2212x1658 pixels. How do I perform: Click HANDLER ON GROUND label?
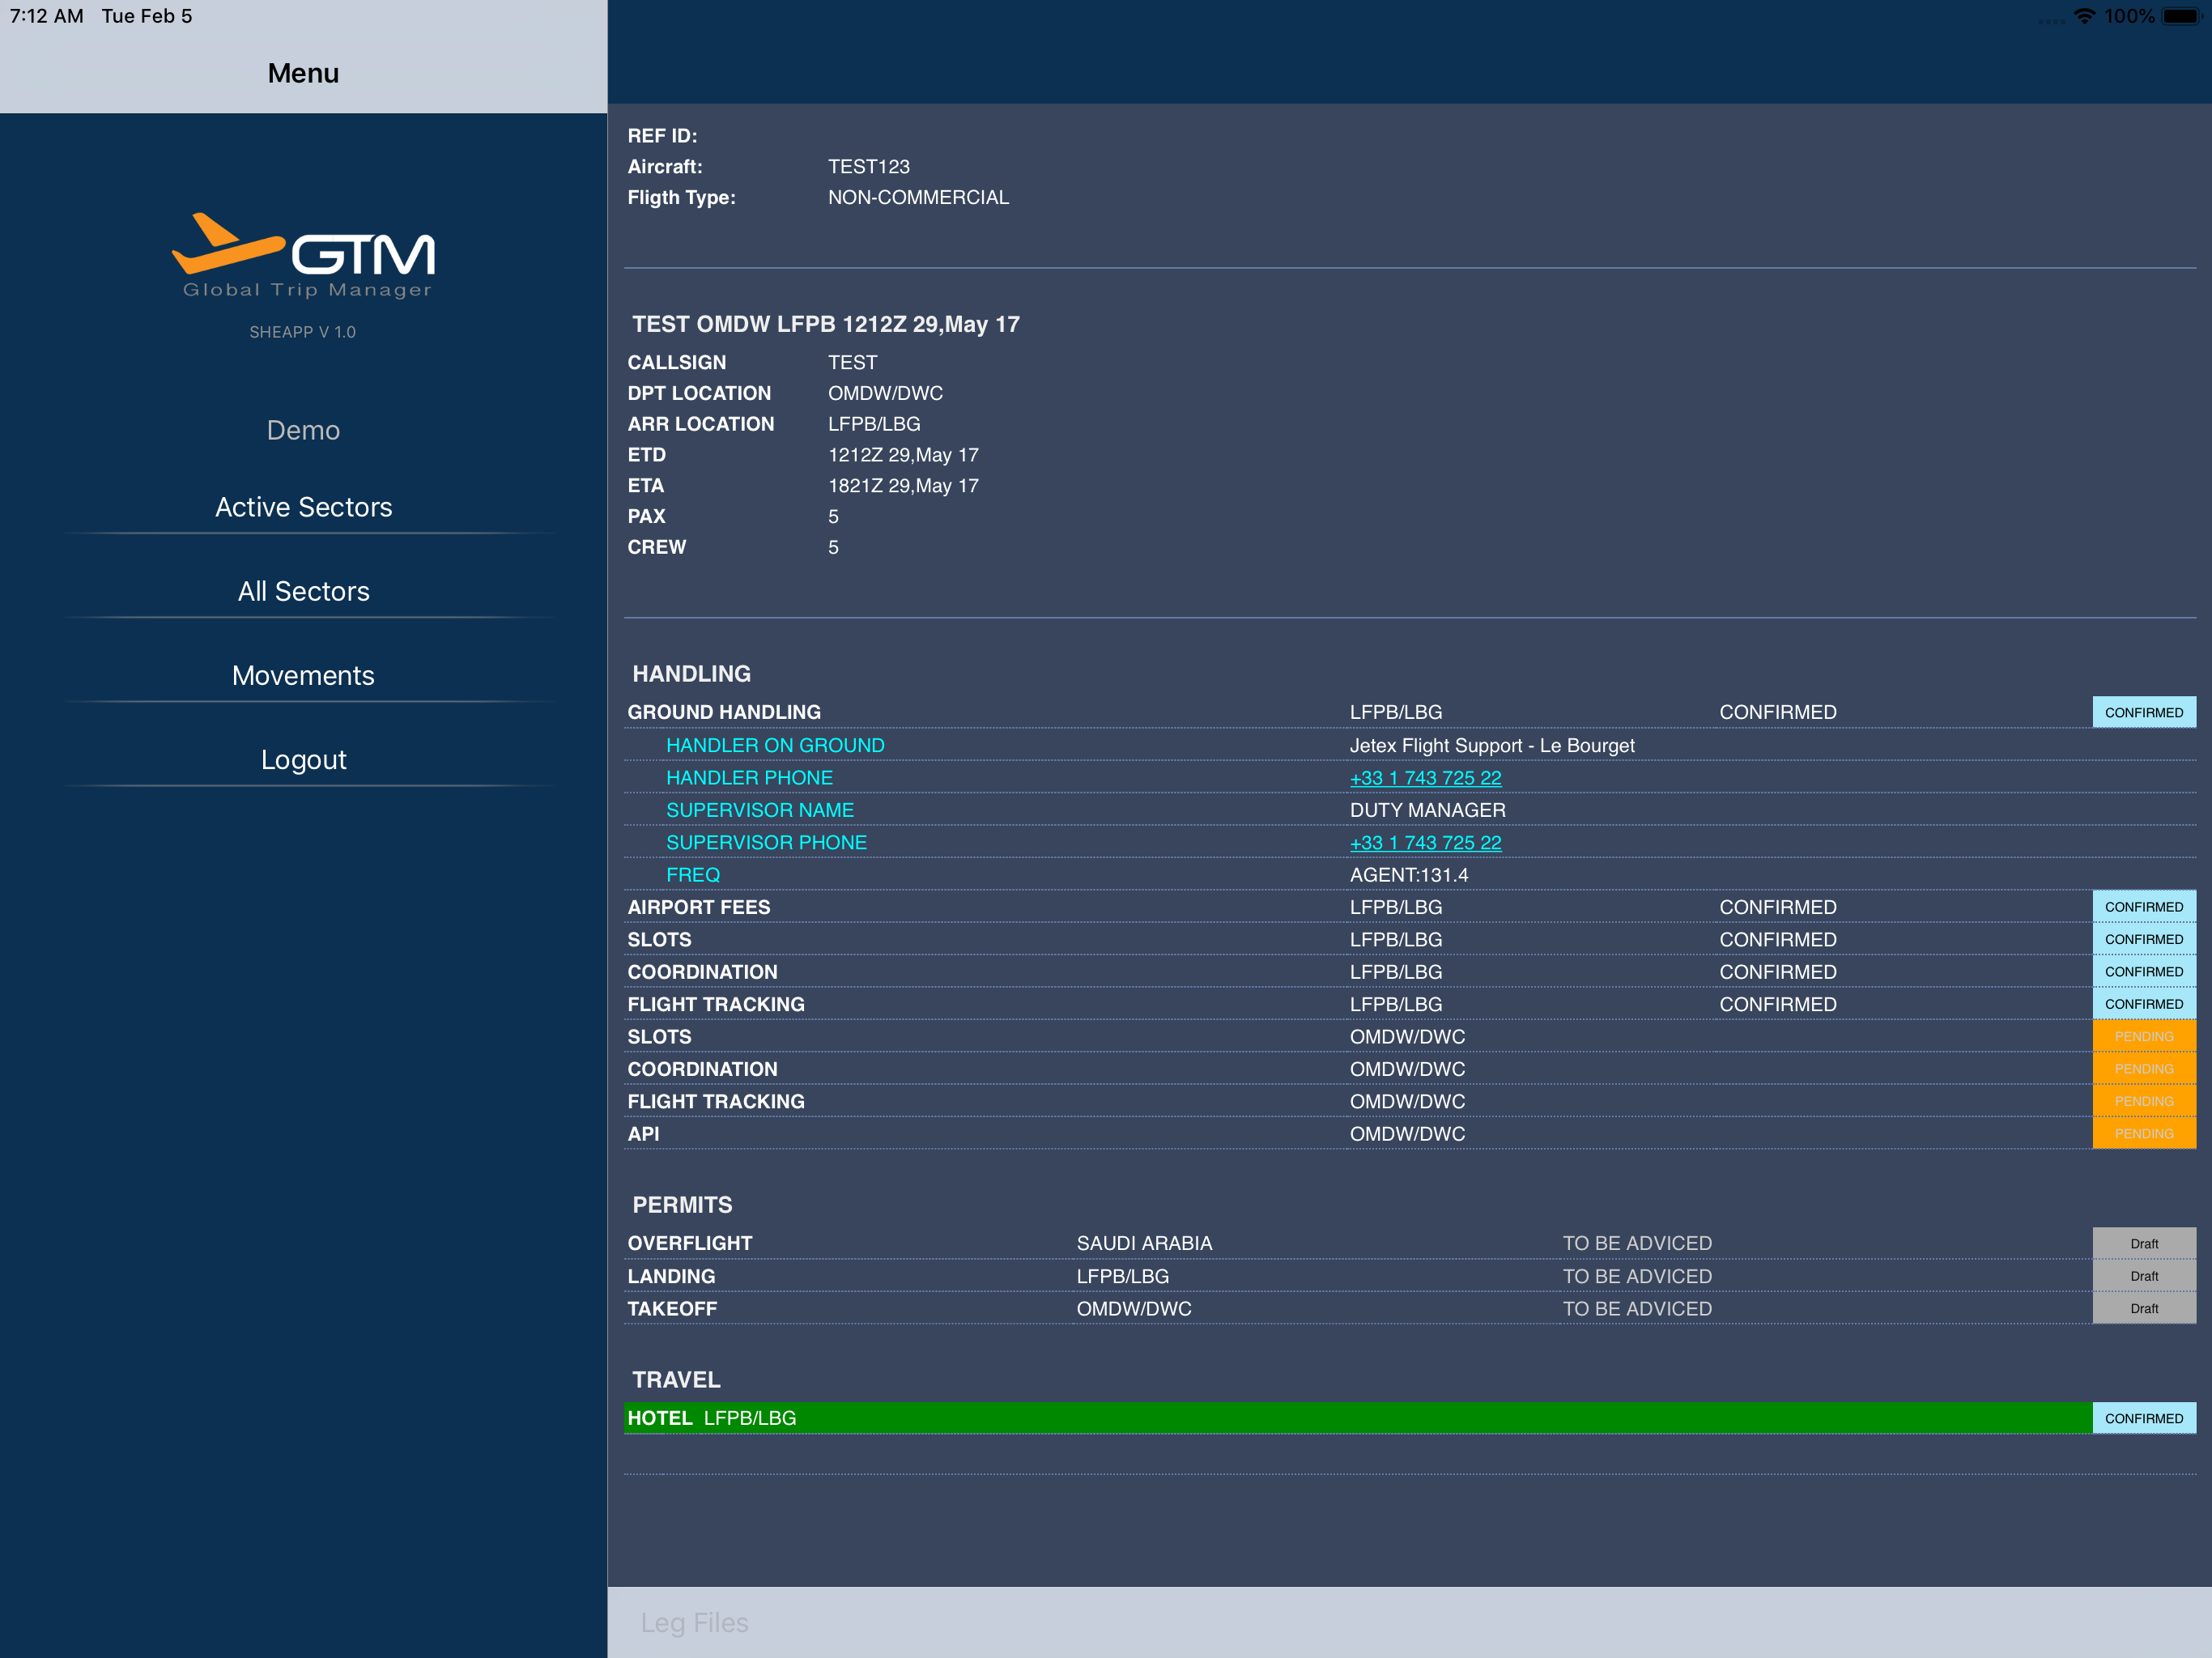(775, 745)
